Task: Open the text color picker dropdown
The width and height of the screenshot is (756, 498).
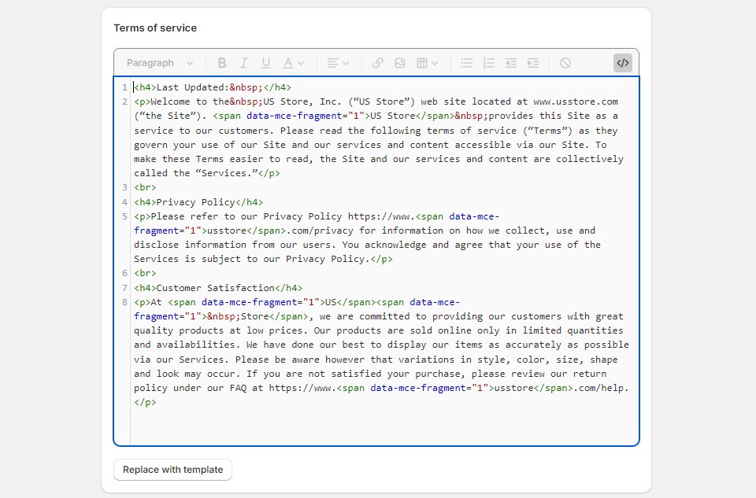Action: pyautogui.click(x=293, y=63)
